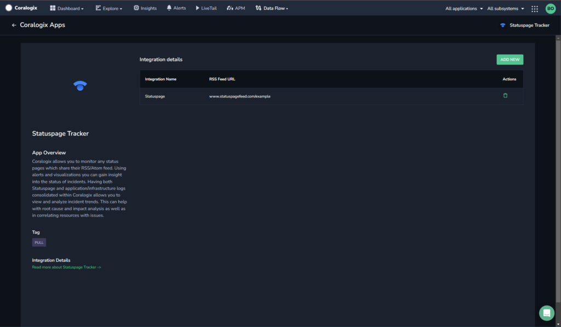Select the Statuspage integration name cell
Screen dimensions: 561x327
pos(155,96)
